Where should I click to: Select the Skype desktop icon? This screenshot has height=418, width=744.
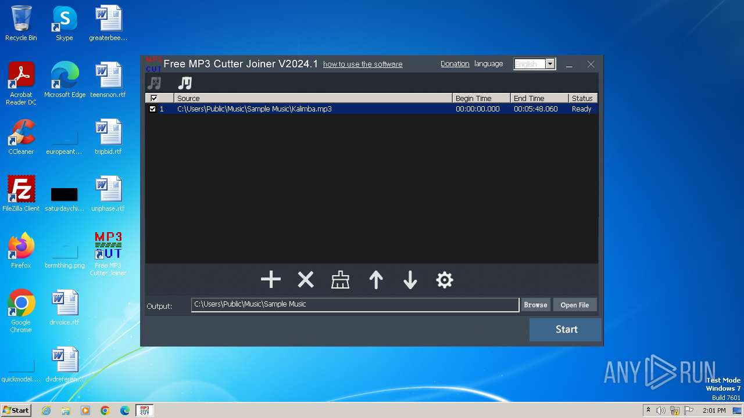(65, 23)
